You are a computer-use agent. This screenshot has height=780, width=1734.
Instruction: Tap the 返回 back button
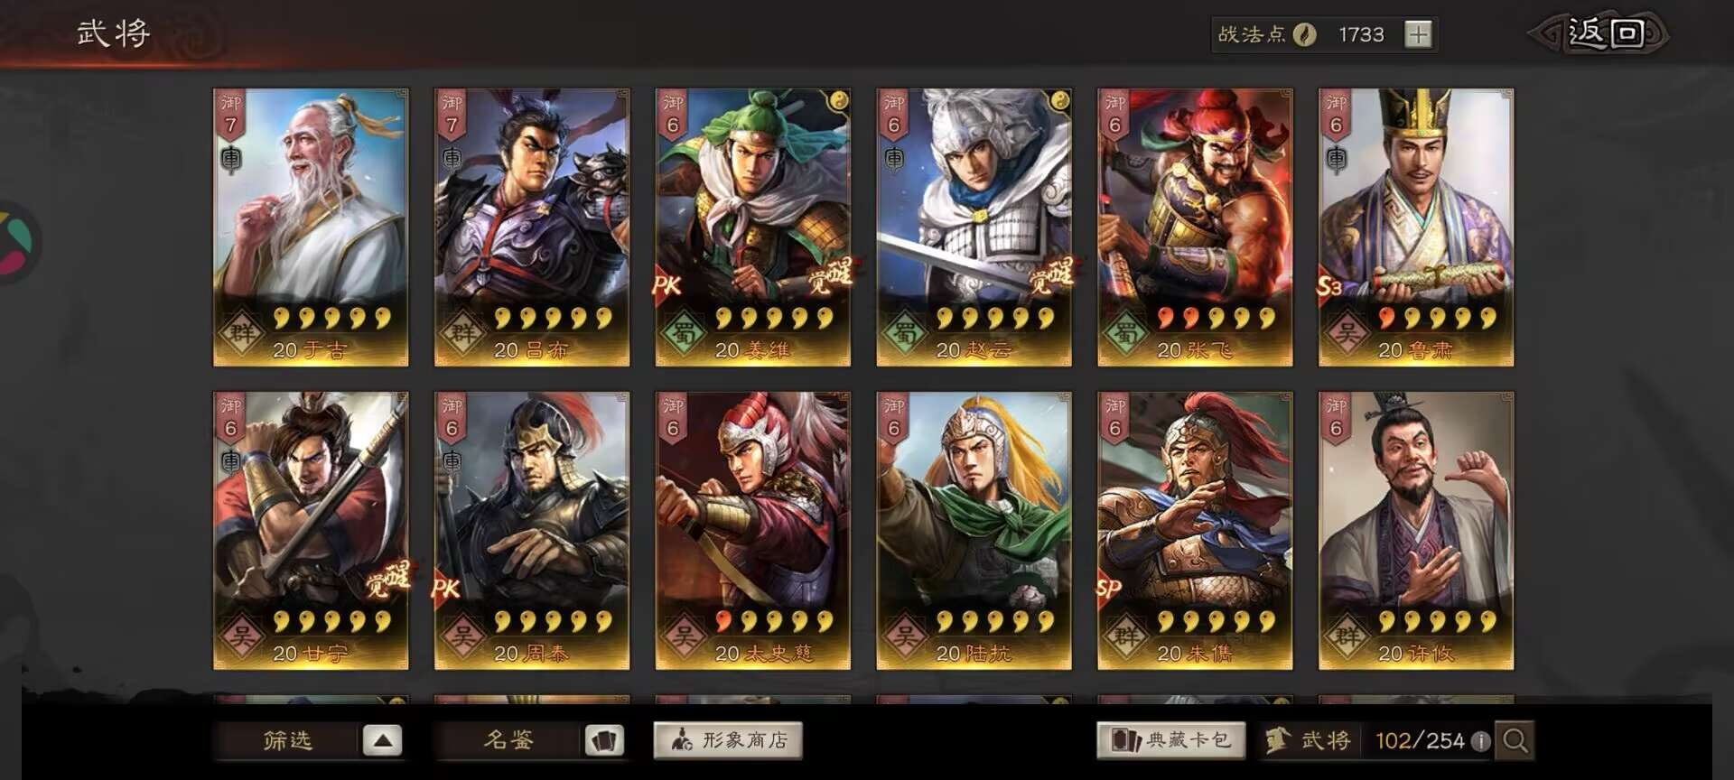[1599, 34]
